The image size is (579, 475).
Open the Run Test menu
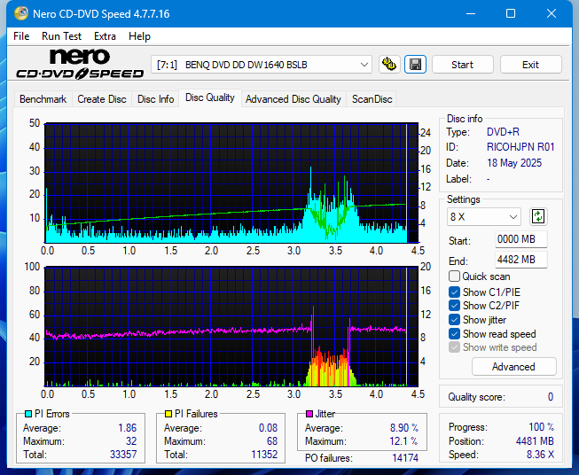(x=61, y=36)
